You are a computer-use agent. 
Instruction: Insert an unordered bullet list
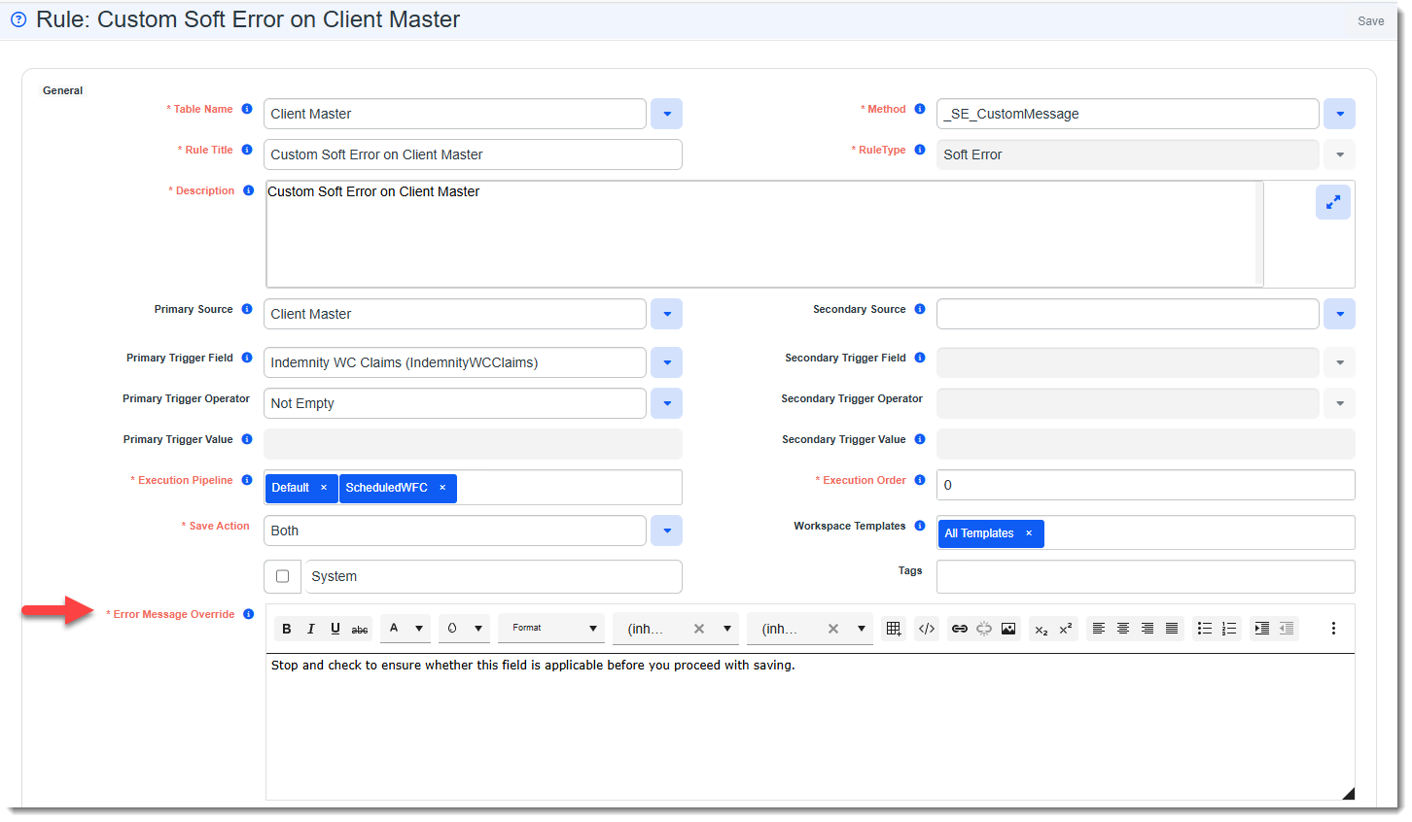coord(1205,629)
